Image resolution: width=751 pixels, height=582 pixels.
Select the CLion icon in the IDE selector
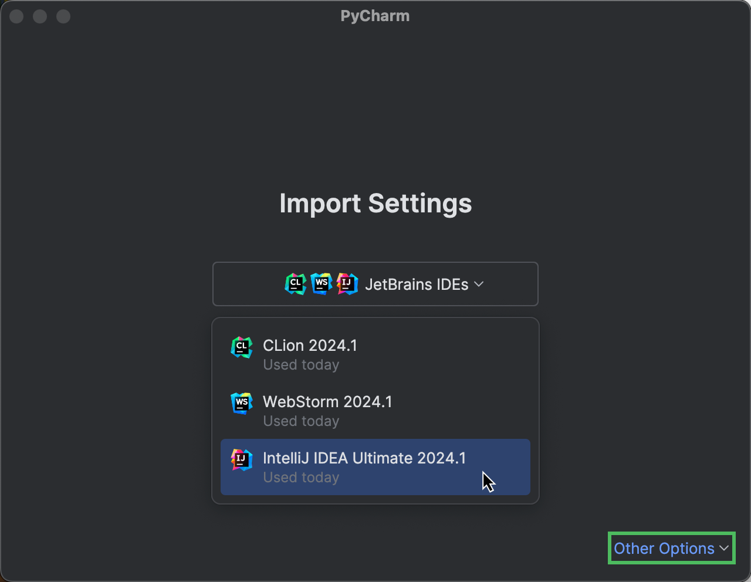296,284
